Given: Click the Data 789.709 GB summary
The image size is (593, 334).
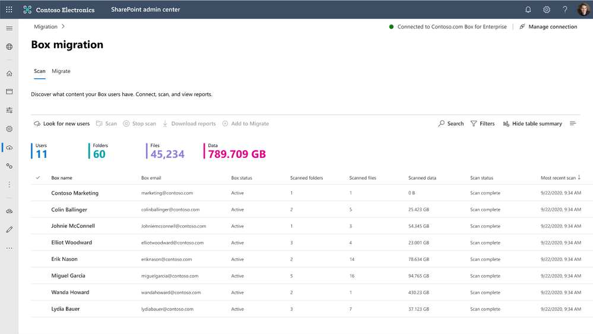Looking at the screenshot, I should [x=235, y=151].
